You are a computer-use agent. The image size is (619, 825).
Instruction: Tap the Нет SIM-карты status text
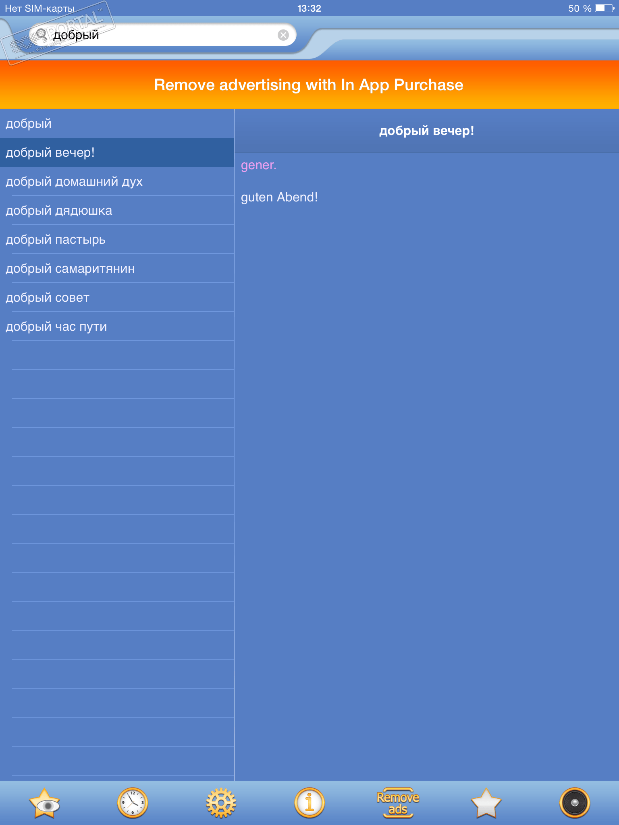[40, 8]
